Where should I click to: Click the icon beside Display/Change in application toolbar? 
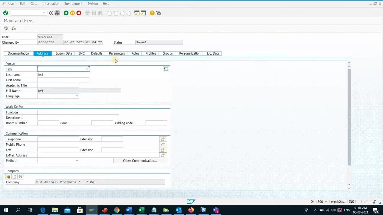coord(14,28)
